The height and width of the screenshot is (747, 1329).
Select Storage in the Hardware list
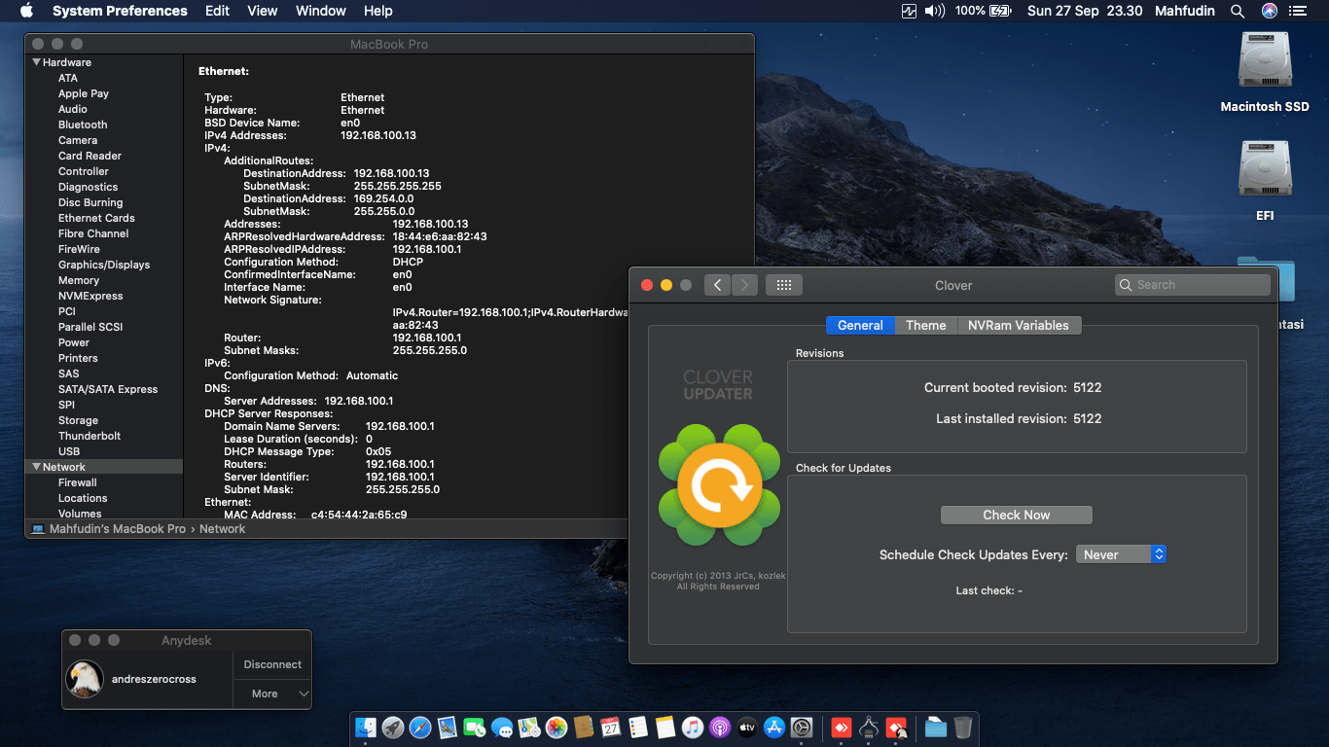click(78, 420)
